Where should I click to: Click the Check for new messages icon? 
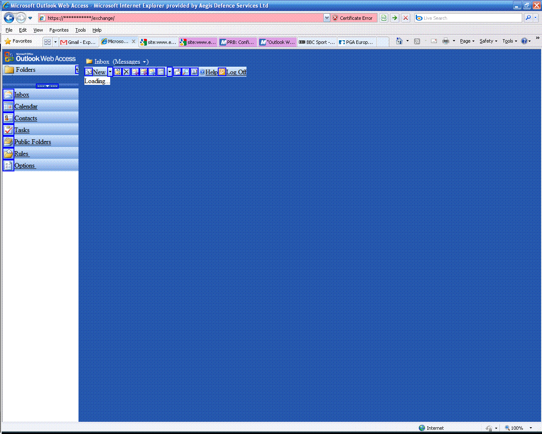[x=177, y=72]
